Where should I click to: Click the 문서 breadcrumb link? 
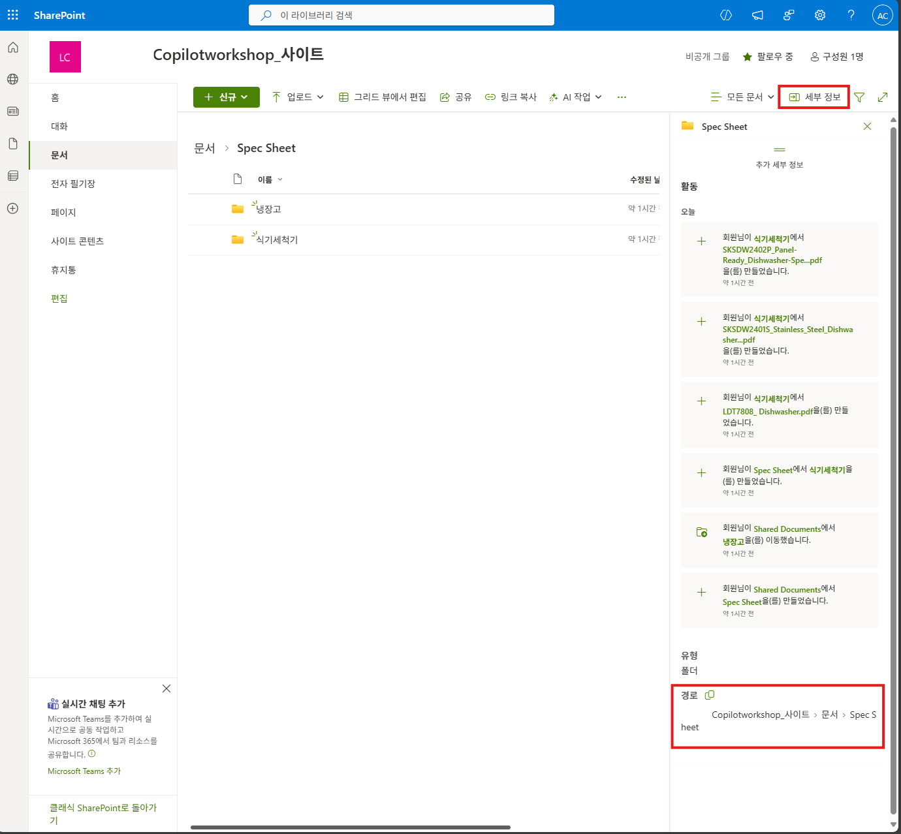click(204, 148)
